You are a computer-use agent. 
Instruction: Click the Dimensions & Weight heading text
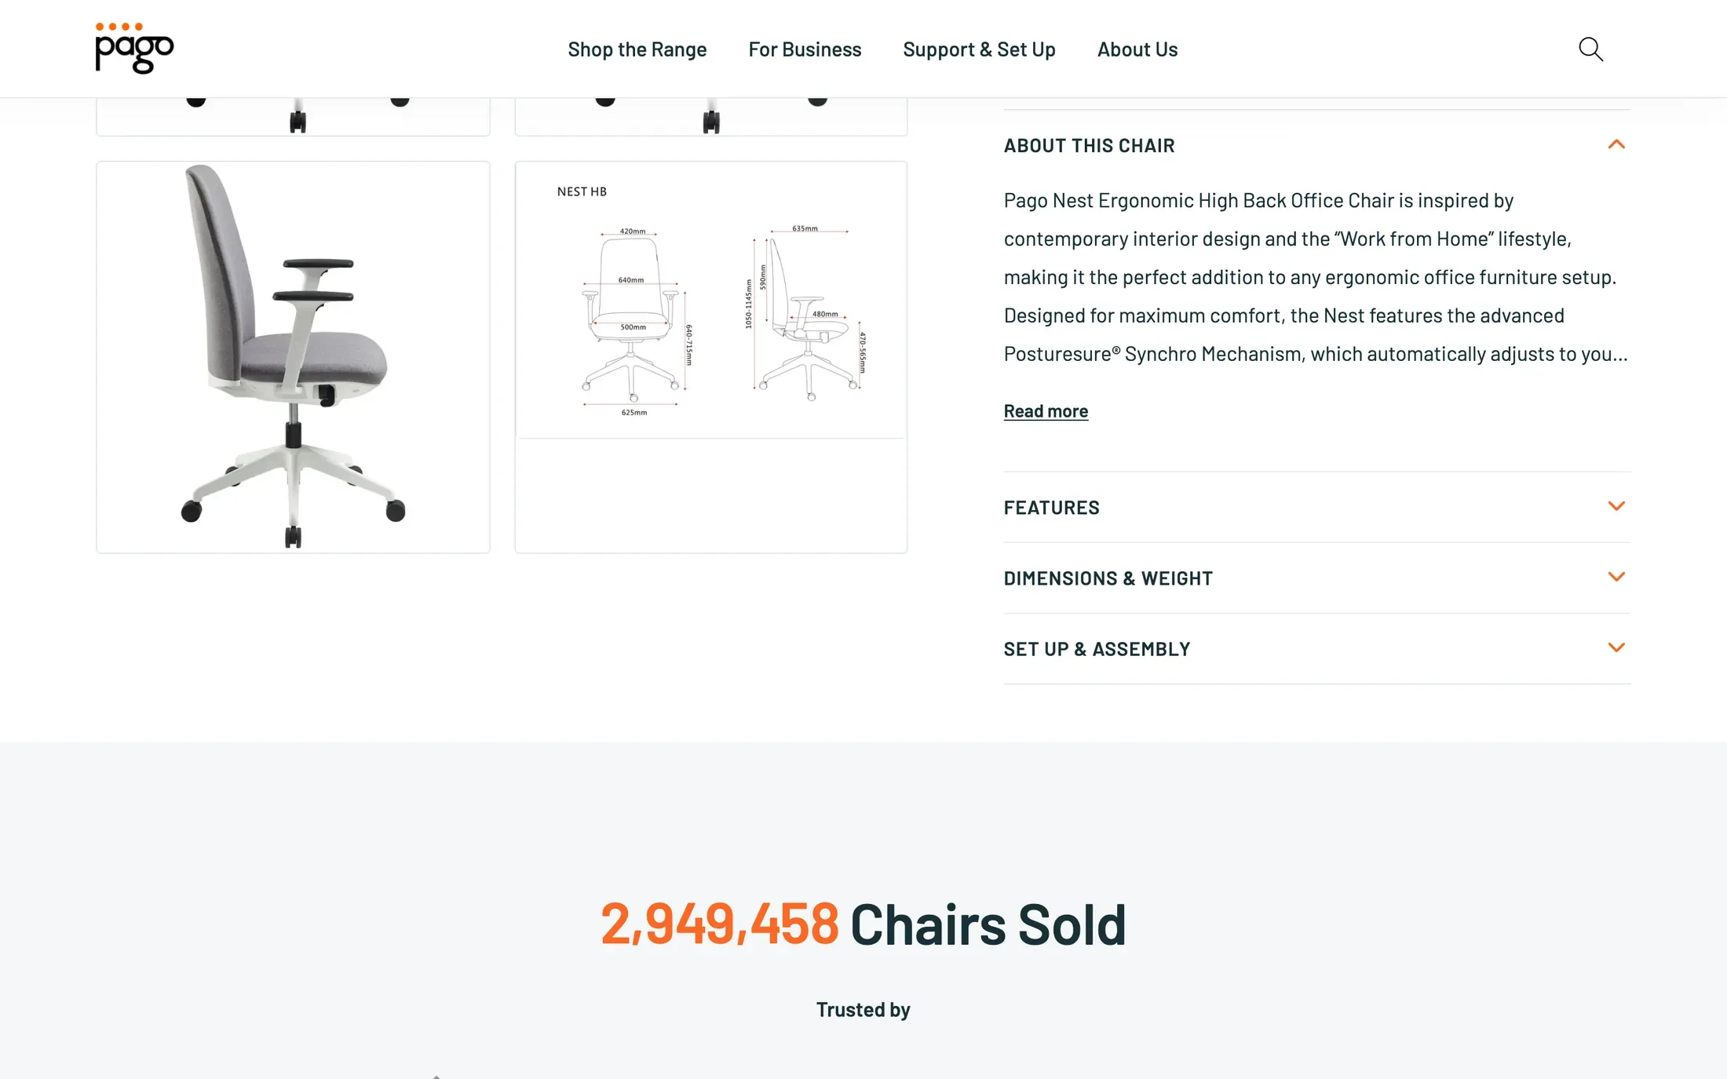[1108, 578]
